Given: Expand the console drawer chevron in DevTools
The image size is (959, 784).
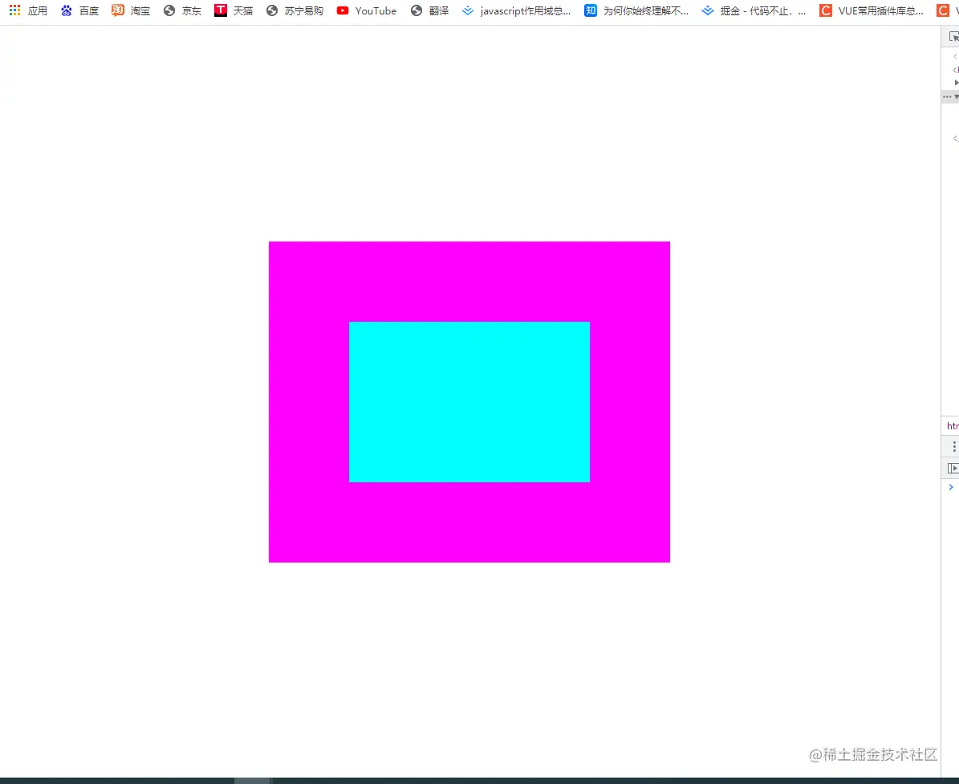Looking at the screenshot, I should 951,487.
